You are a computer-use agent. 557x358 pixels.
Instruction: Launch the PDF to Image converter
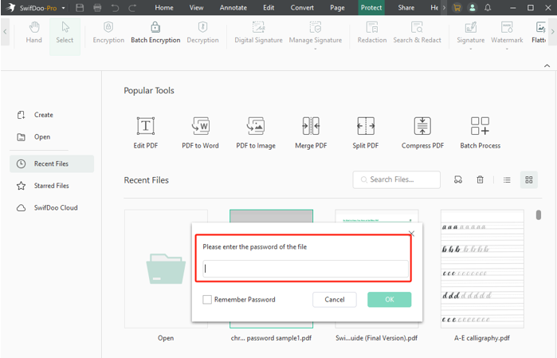256,132
